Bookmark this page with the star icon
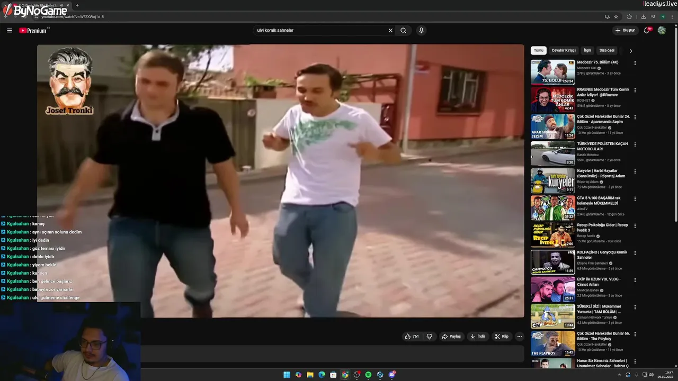The image size is (678, 381). [x=616, y=16]
